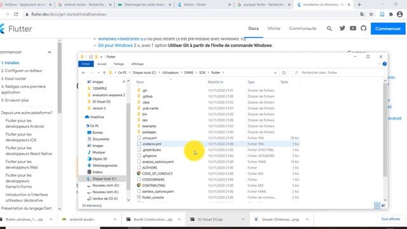Click the Explorer file list scrollbar
The height and width of the screenshot is (229, 407).
(x=385, y=130)
